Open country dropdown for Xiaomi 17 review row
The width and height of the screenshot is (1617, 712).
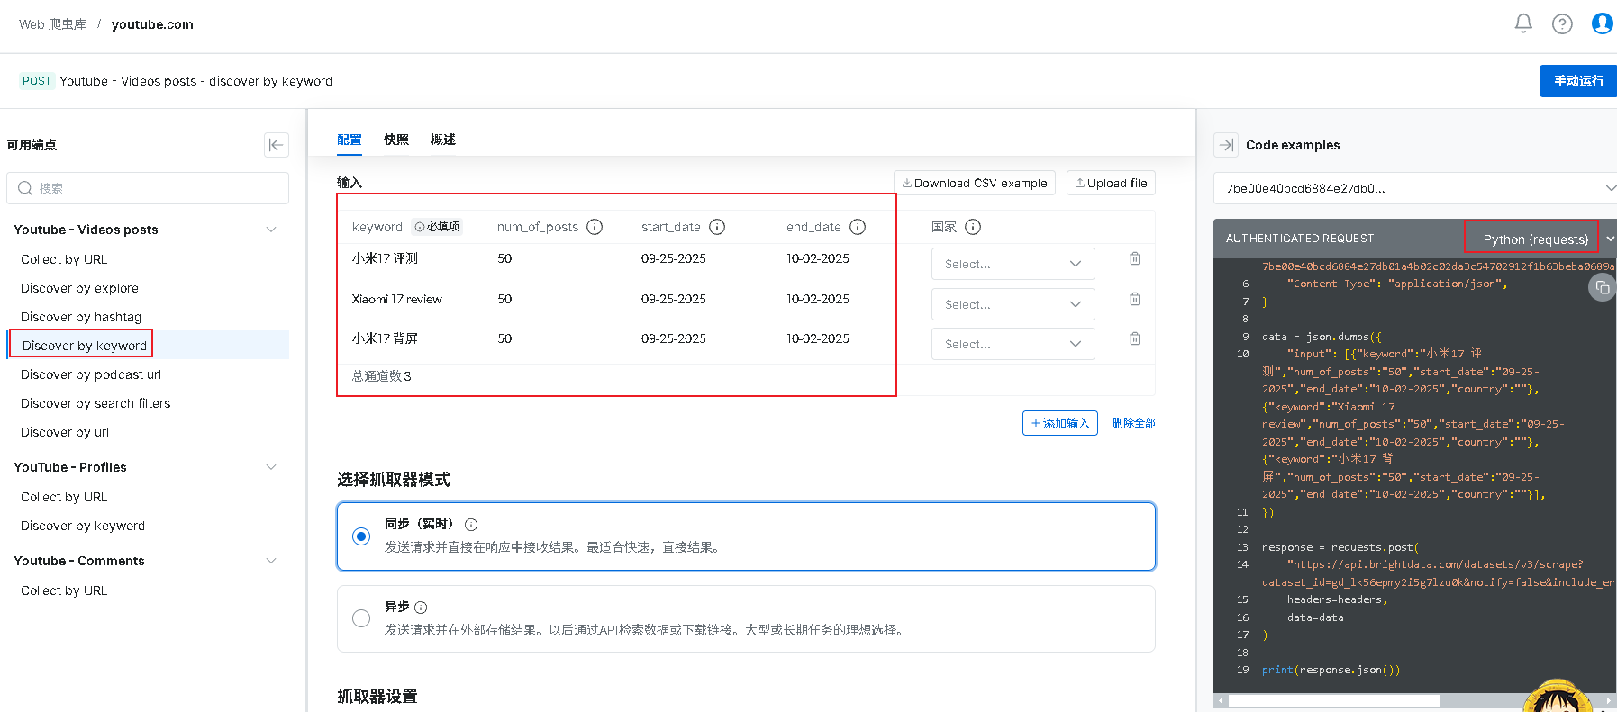pyautogui.click(x=1013, y=304)
